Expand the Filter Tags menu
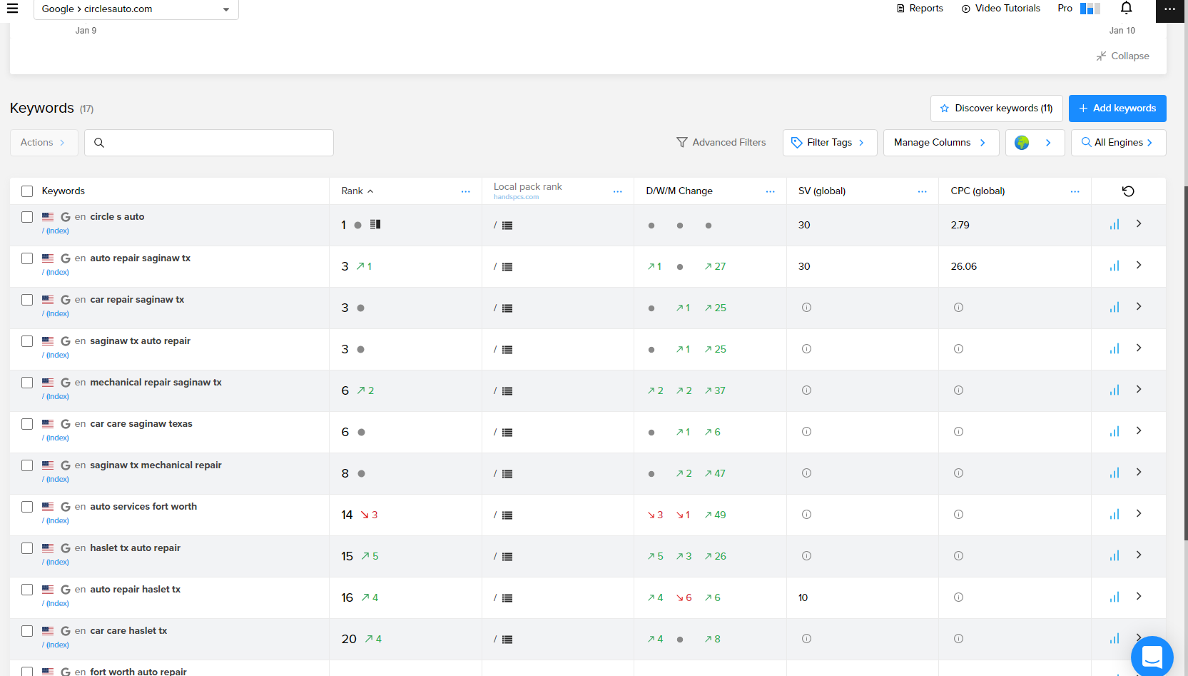This screenshot has width=1188, height=676. [829, 143]
